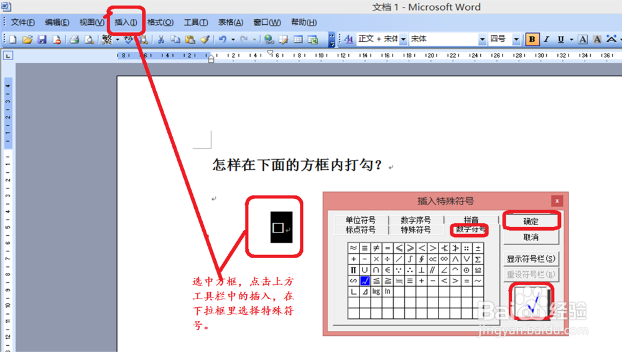Open the 编辑(E) menu

click(x=57, y=22)
